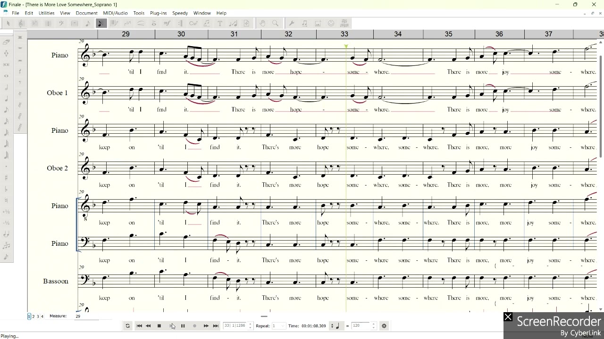Image resolution: width=604 pixels, height=339 pixels.
Task: Choose the sharp accidental in left palette
Action: (x=6, y=178)
